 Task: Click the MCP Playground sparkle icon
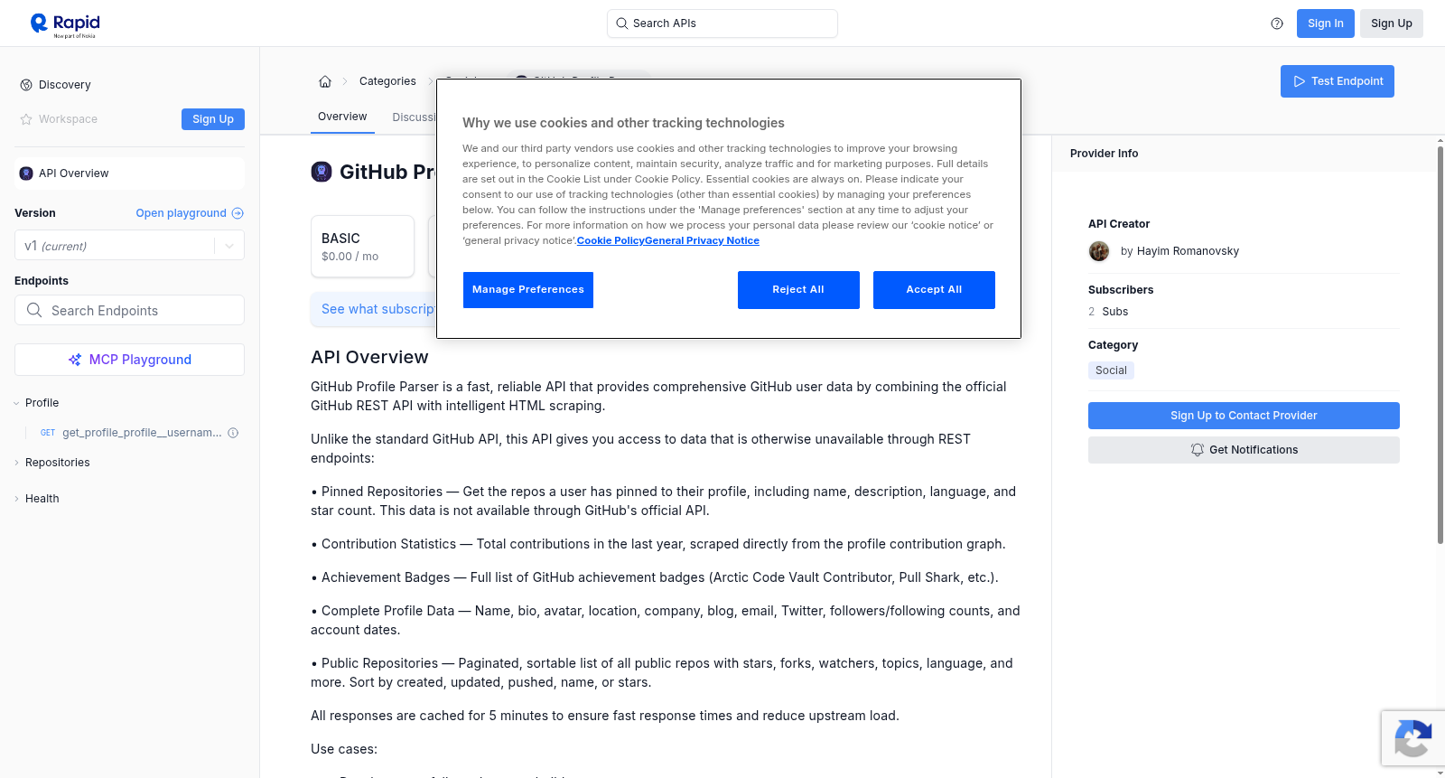(x=75, y=360)
